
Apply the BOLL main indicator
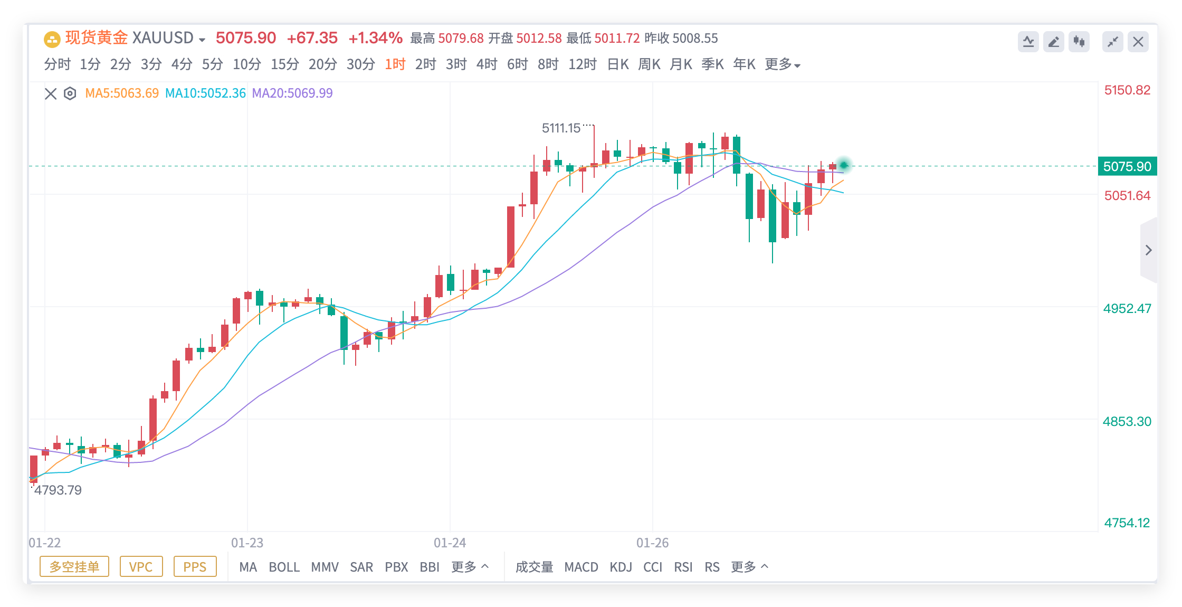(x=284, y=567)
